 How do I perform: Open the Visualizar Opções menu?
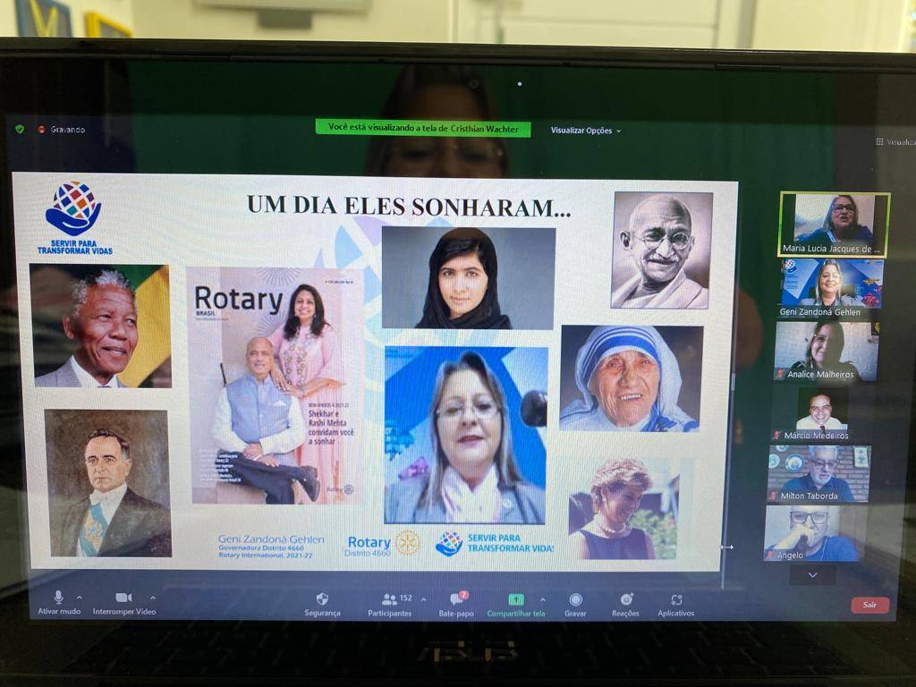(x=585, y=131)
